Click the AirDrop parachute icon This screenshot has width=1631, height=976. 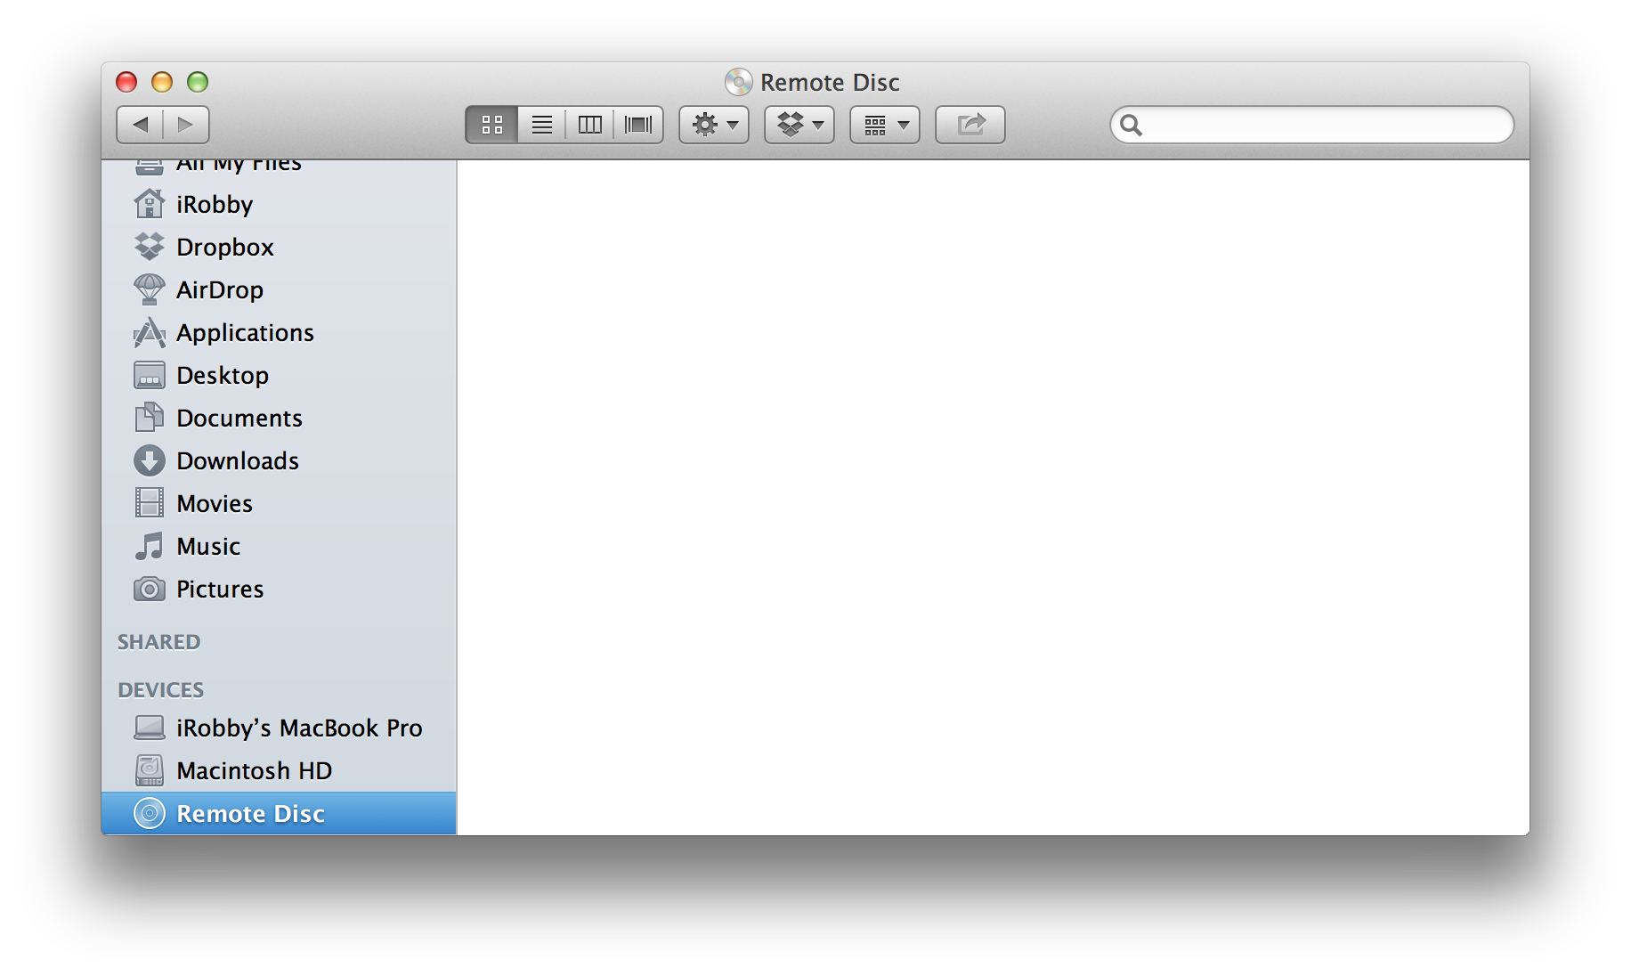click(x=149, y=289)
